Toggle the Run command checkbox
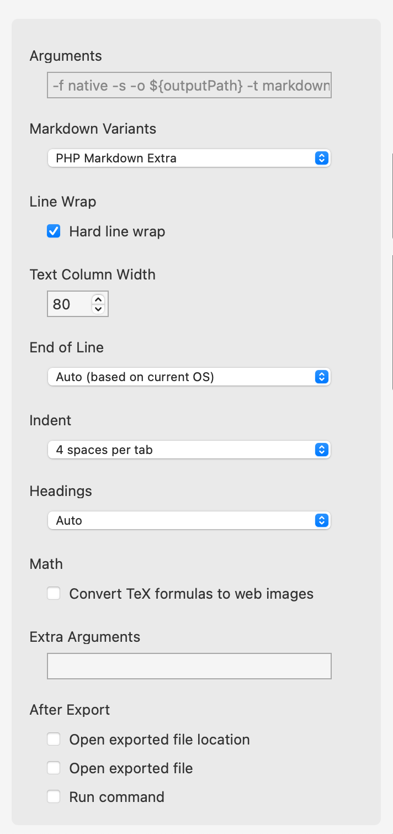Viewport: 393px width, 834px height. [54, 797]
